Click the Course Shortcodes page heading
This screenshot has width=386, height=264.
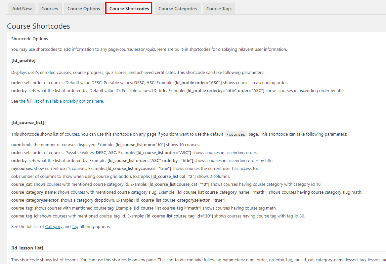tap(38, 26)
